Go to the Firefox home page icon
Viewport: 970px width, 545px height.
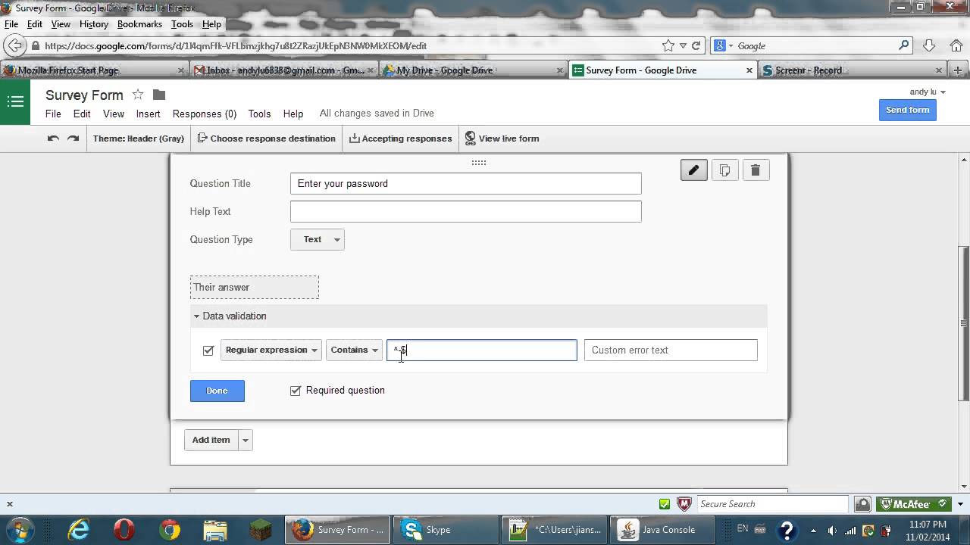[x=956, y=45]
